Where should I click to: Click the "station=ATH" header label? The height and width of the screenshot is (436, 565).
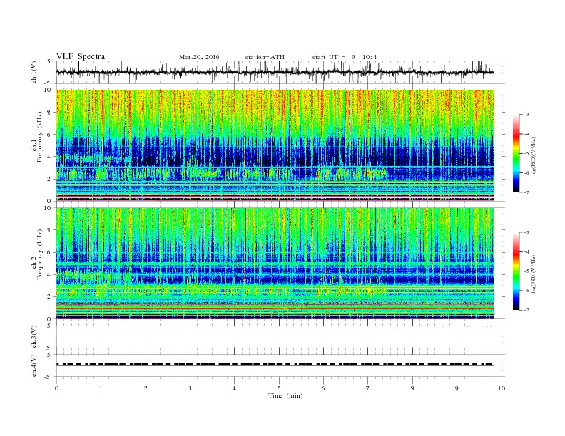(x=265, y=57)
